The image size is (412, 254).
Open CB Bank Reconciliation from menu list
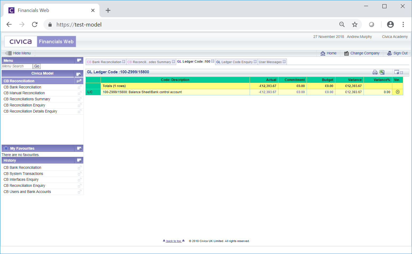(x=22, y=87)
